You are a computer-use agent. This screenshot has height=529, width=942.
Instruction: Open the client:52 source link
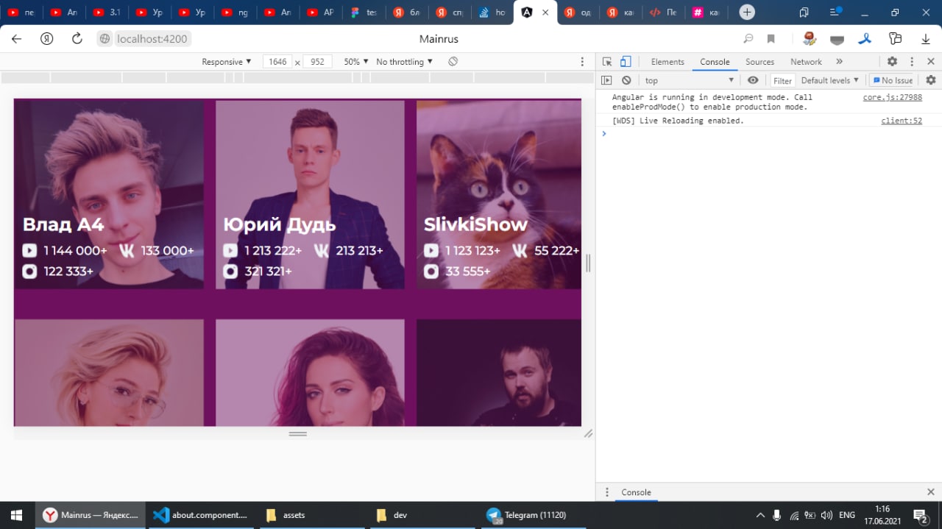coord(902,121)
